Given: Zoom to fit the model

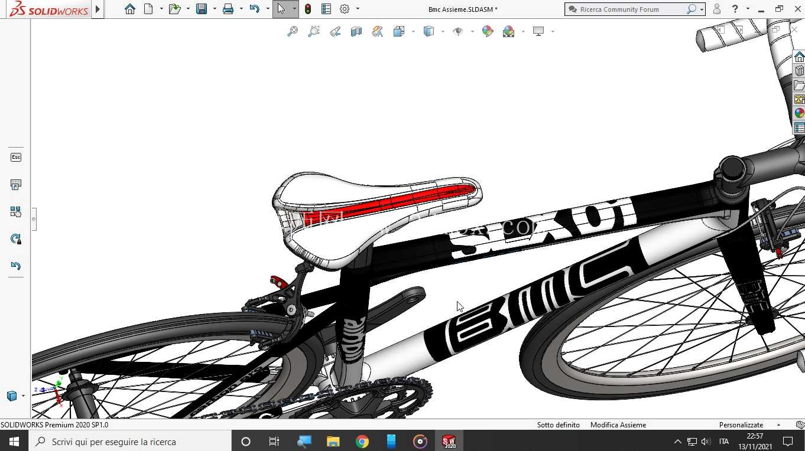Looking at the screenshot, I should [293, 31].
